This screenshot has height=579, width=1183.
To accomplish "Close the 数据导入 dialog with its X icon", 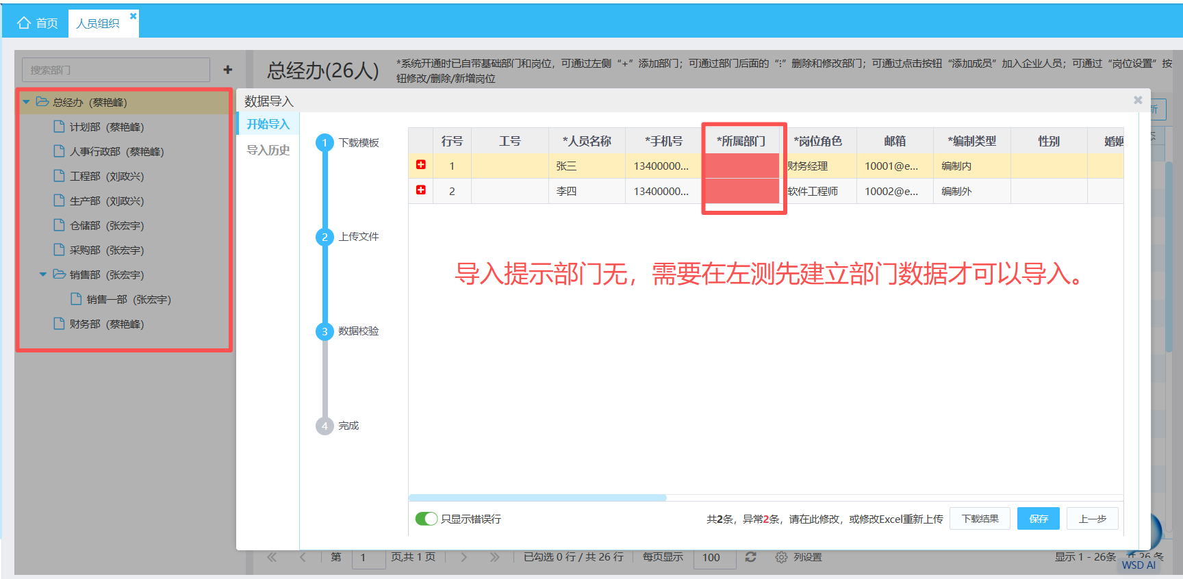I will (x=1138, y=100).
